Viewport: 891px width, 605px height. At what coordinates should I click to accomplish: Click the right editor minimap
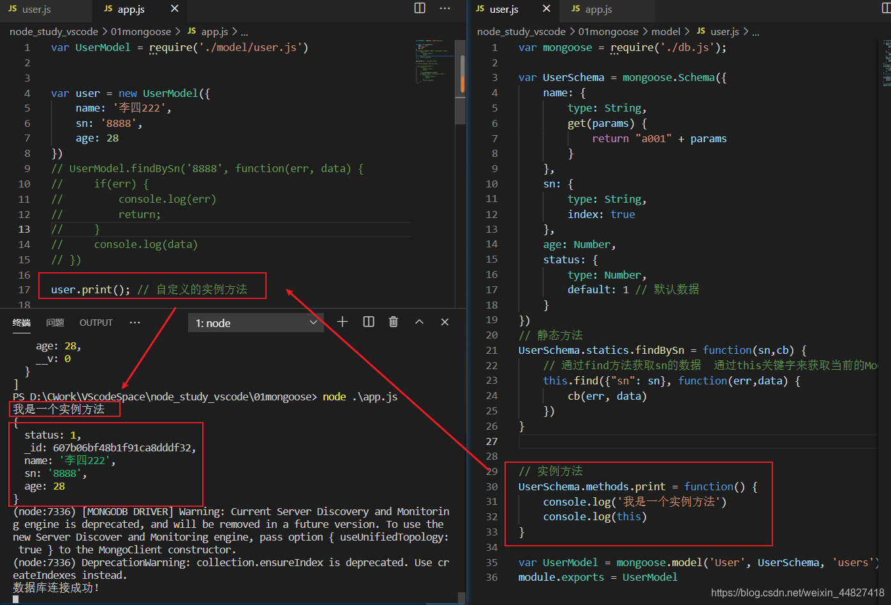click(887, 64)
